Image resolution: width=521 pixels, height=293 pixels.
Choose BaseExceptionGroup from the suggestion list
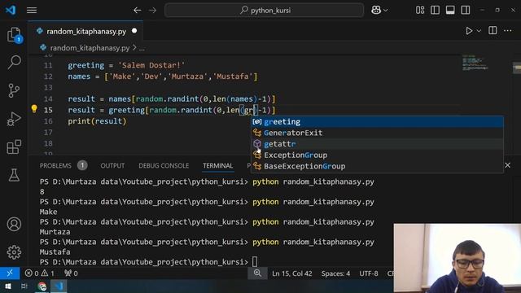point(377,166)
